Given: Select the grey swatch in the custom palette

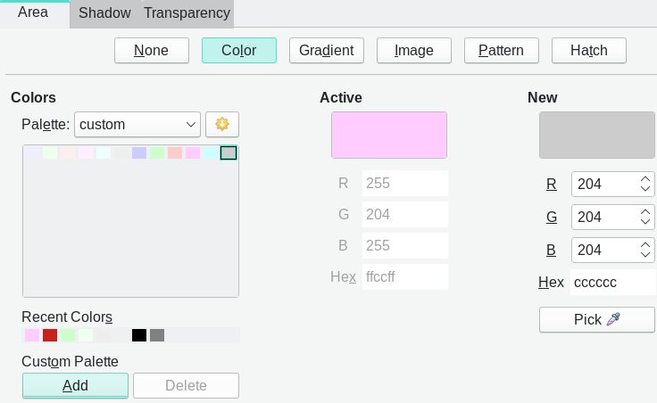Looking at the screenshot, I should (x=229, y=152).
